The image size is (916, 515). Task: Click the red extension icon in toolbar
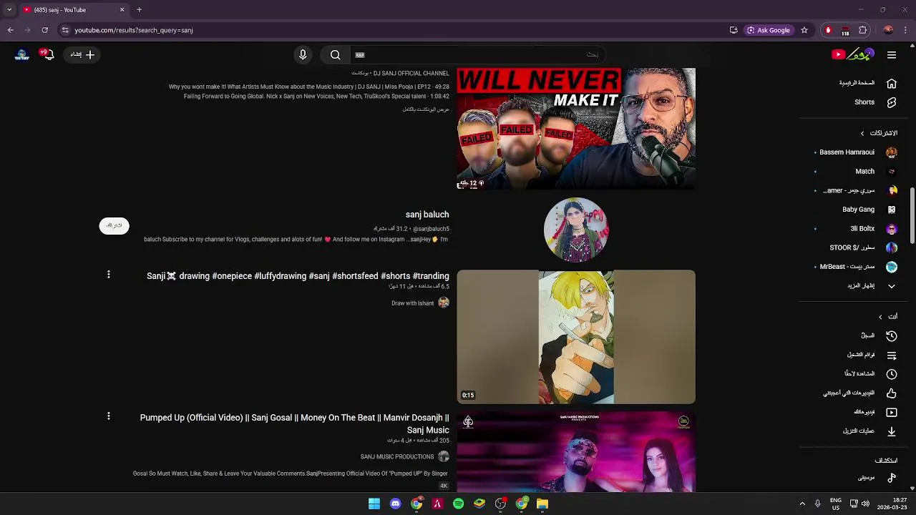[x=828, y=30]
